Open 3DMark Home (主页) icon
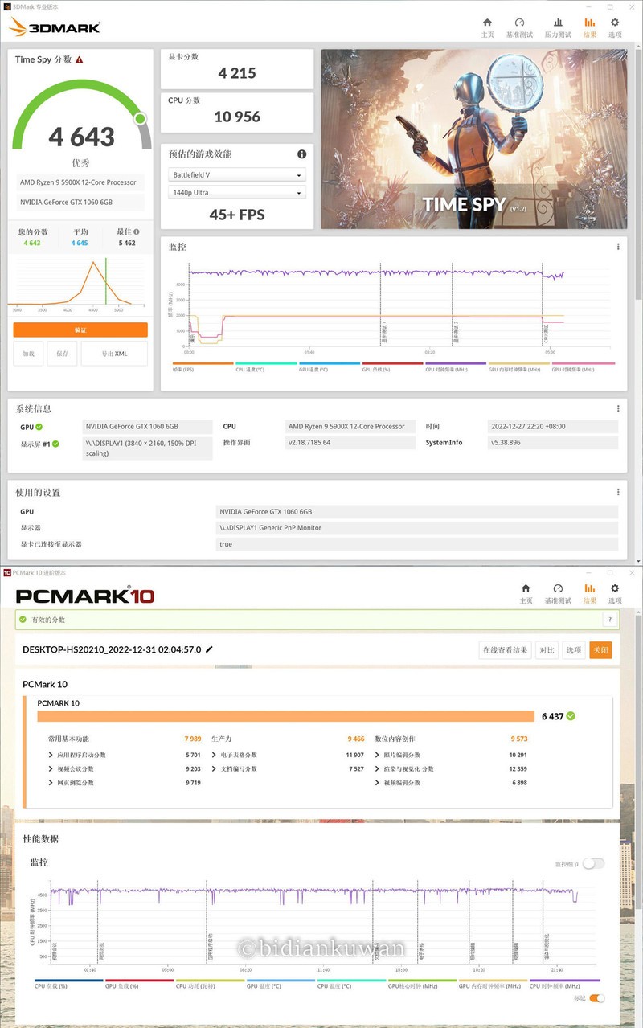 click(487, 23)
